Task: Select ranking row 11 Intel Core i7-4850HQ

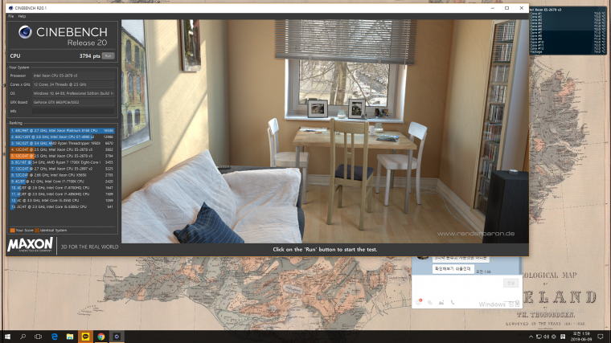Action: [x=62, y=194]
